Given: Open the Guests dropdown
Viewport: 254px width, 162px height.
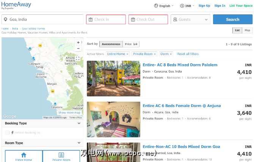Looking at the screenshot, I should [190, 19].
